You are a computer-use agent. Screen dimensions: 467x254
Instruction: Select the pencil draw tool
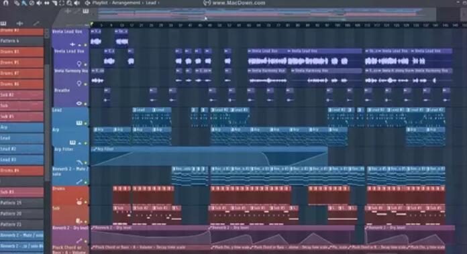[x=17, y=3]
